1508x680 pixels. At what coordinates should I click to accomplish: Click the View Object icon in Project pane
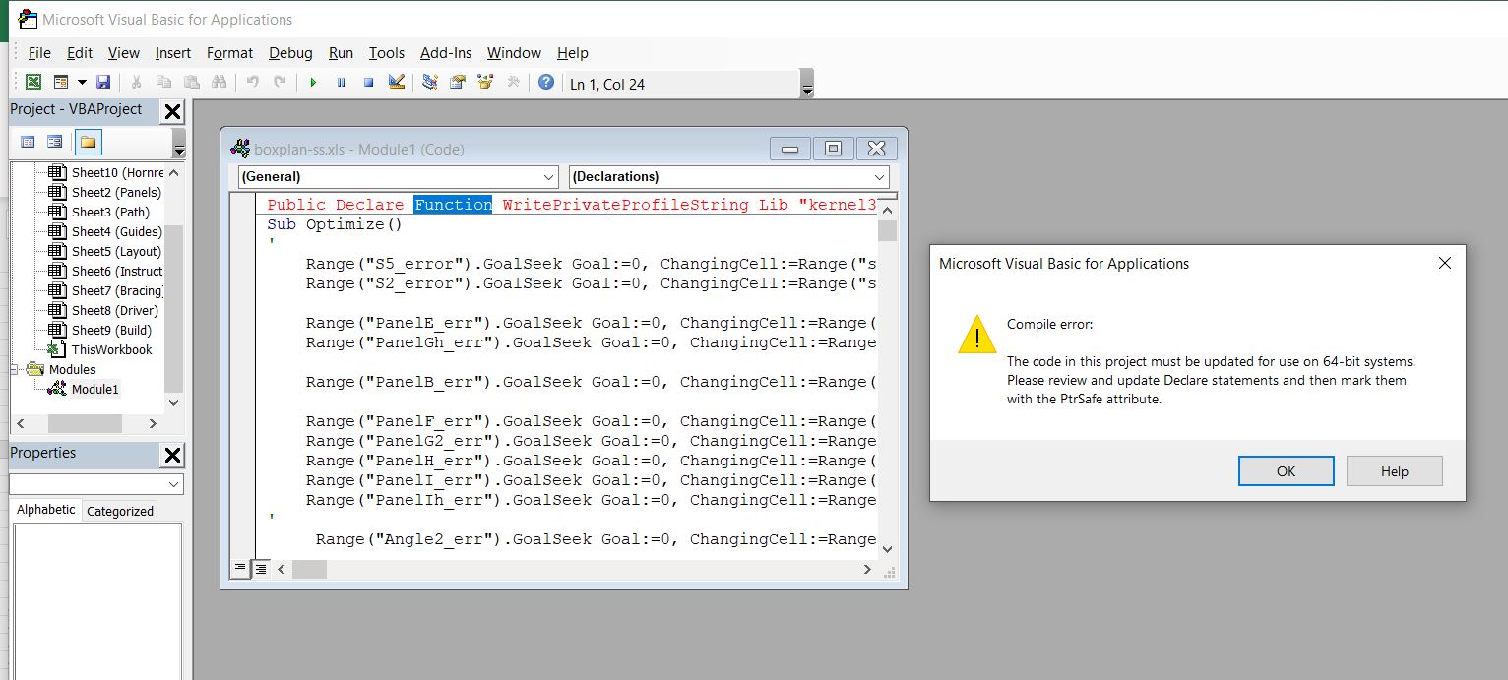coord(55,142)
